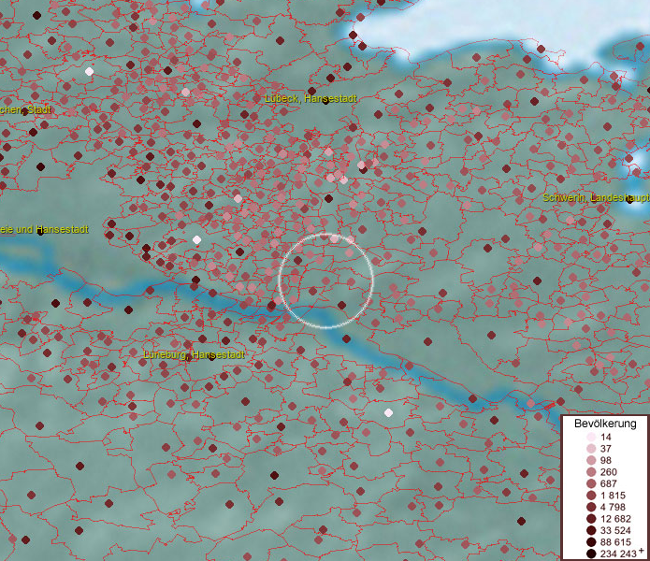This screenshot has width=650, height=561.
Task: Select the Lüneburg, Hansestadt city label
Action: tap(194, 355)
